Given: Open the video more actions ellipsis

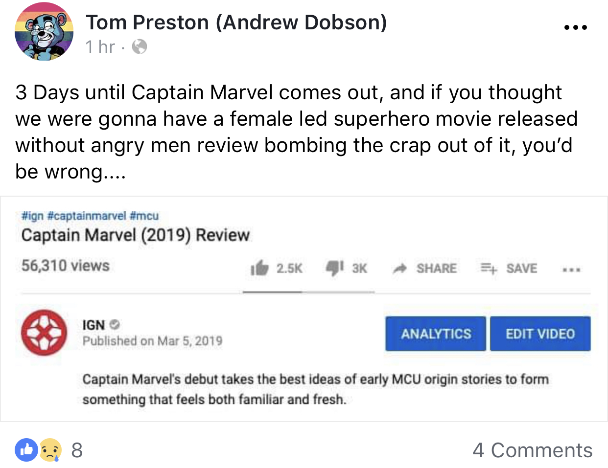Looking at the screenshot, I should 571,269.
